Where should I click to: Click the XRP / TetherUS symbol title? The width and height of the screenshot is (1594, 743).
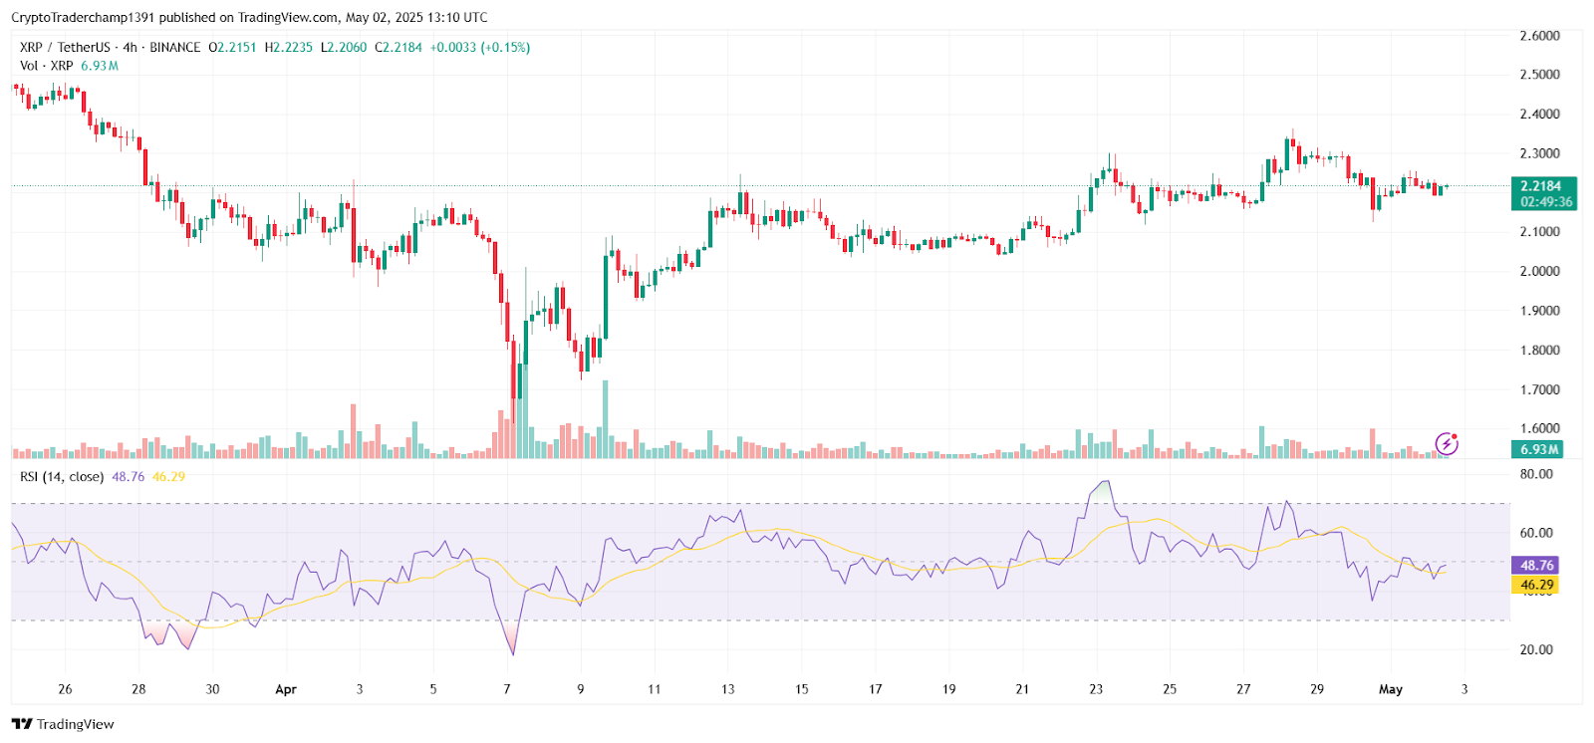(x=65, y=47)
